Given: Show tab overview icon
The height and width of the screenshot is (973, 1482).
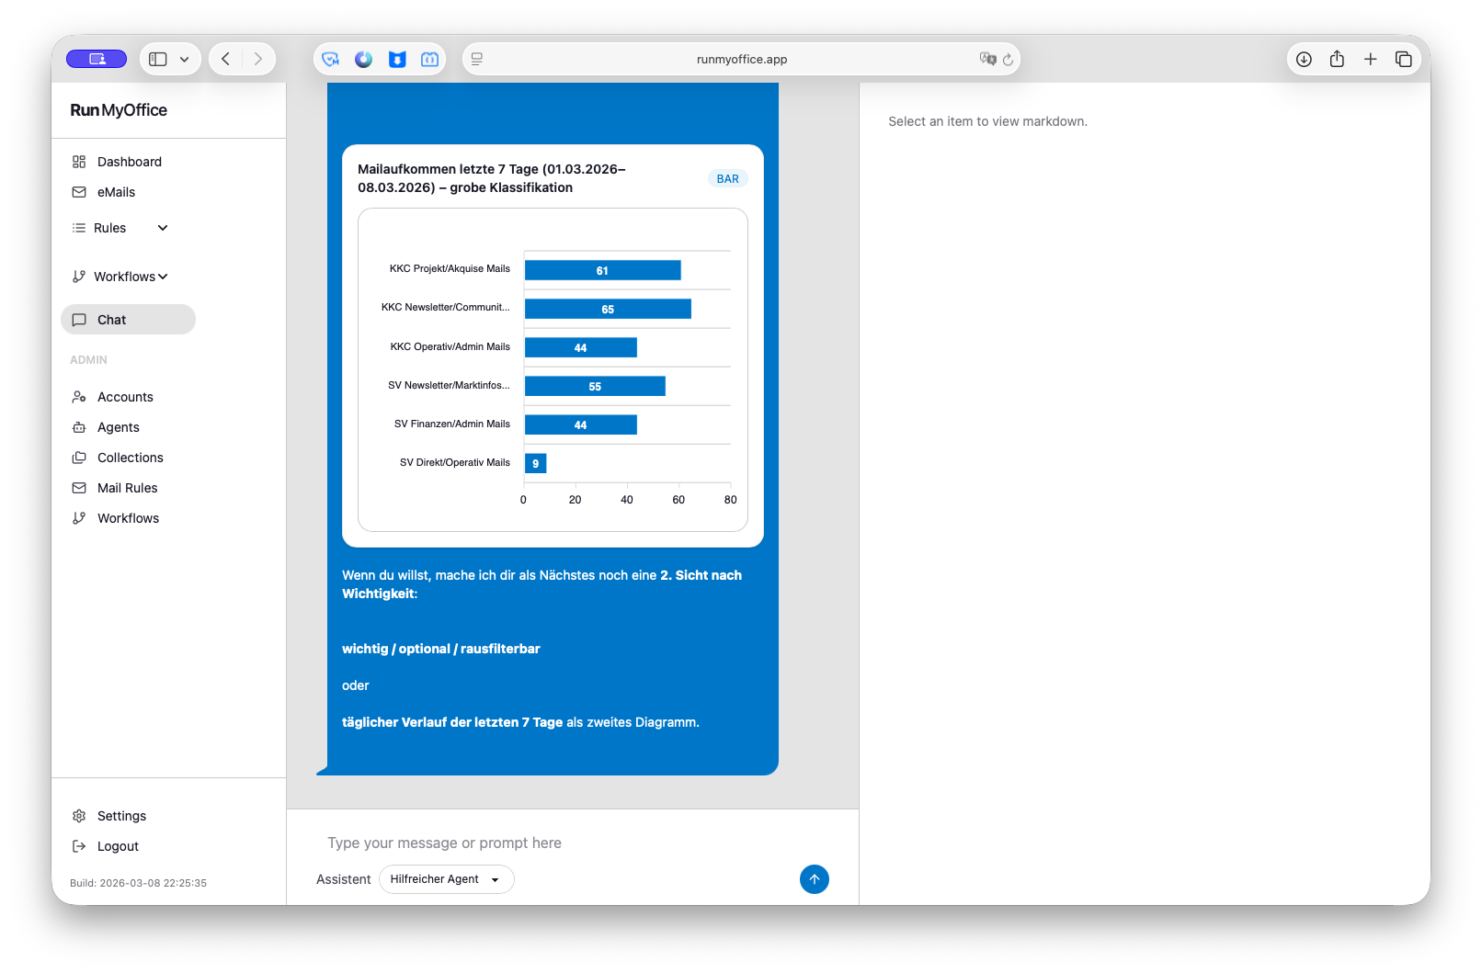Looking at the screenshot, I should (x=1403, y=60).
